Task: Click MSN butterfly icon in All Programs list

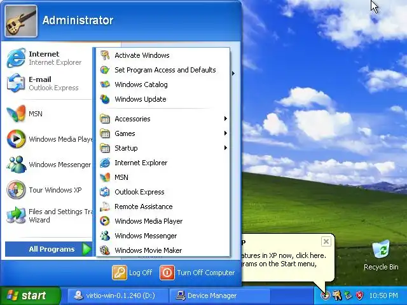Action: [x=105, y=177]
